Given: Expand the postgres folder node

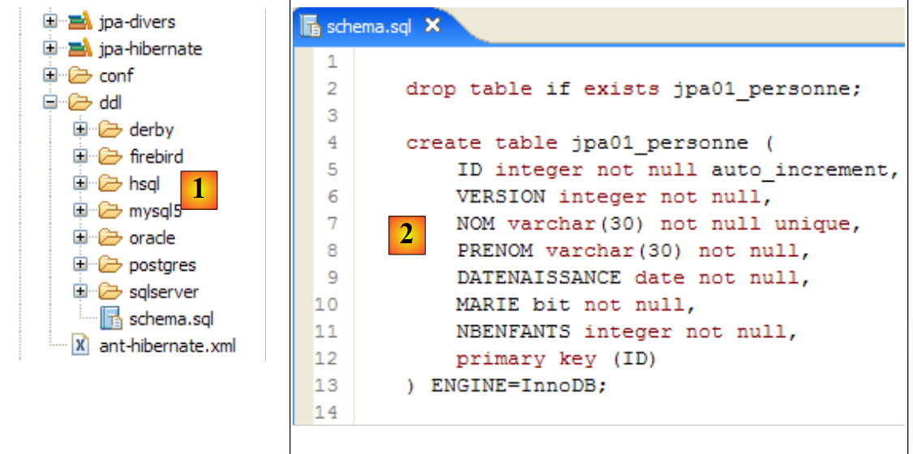Looking at the screenshot, I should [x=80, y=264].
